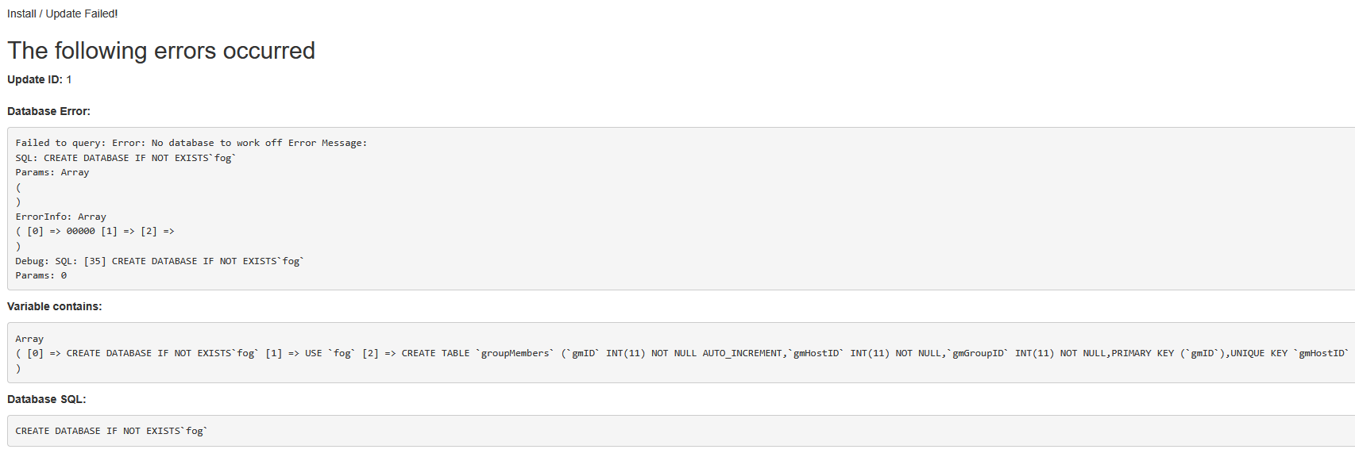Viewport: 1355px width, 457px height.
Task: Click the "Params: Array" line
Action: 52,172
